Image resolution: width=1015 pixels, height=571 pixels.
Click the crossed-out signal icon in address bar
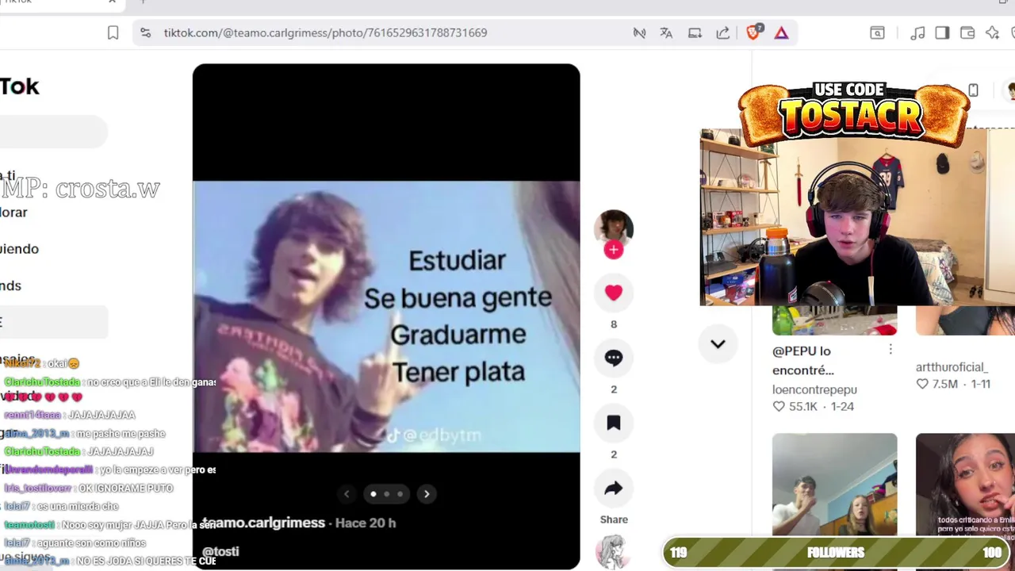pos(639,33)
